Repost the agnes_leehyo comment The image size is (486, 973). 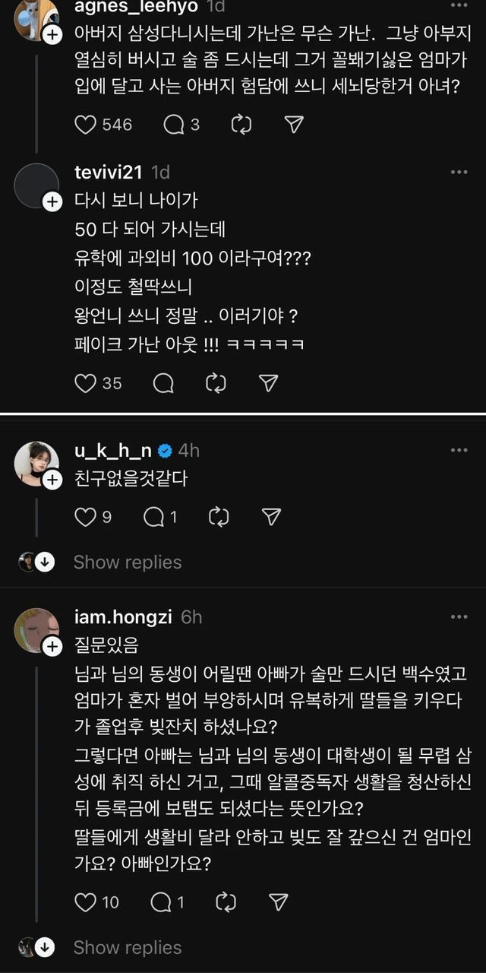241,125
